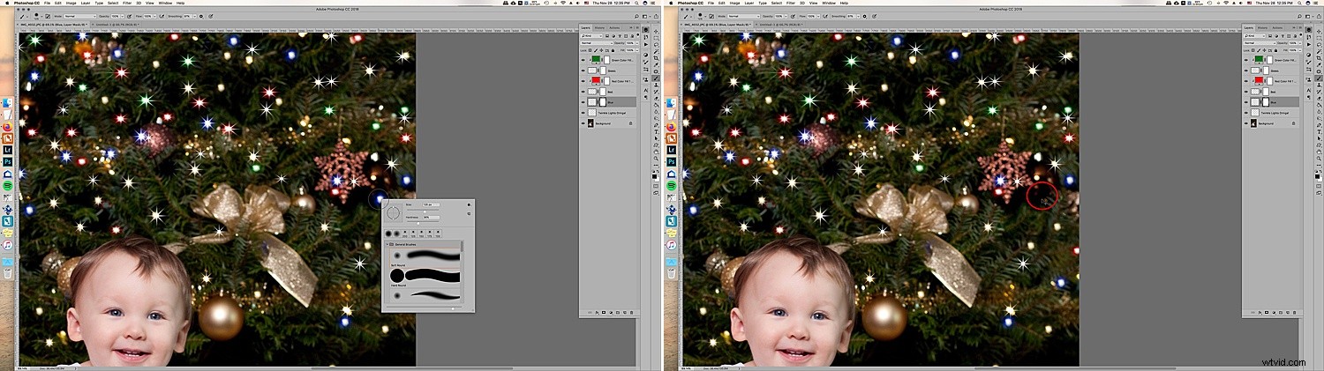This screenshot has width=1324, height=371.
Task: Collapse the General Brushes folder in brush picker
Action: click(x=387, y=244)
